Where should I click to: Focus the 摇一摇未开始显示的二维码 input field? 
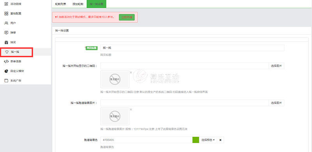[x=184, y=66]
